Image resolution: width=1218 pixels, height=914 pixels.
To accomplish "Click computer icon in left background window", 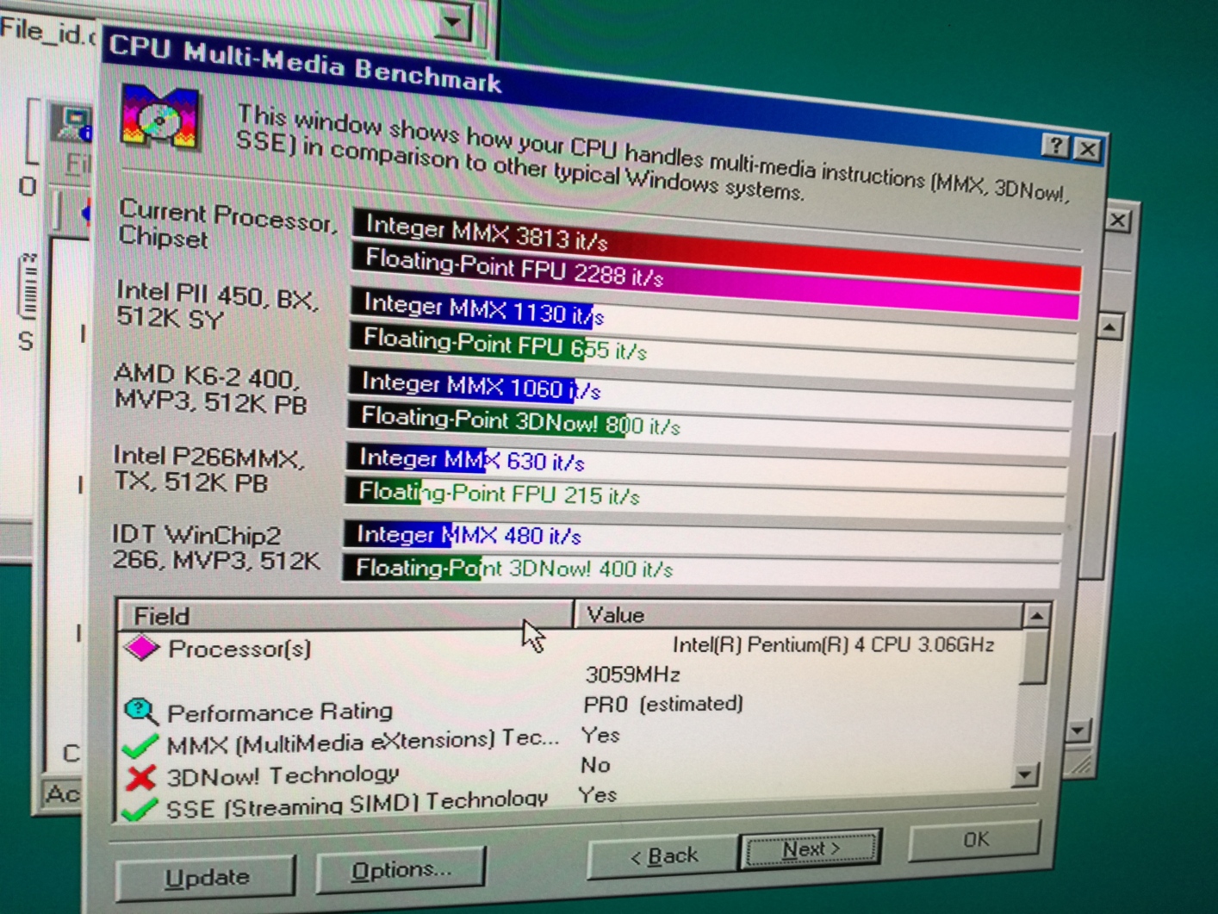I will click(x=71, y=123).
